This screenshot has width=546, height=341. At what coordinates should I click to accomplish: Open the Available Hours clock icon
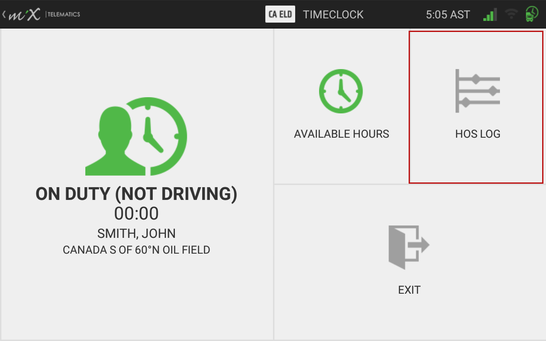(x=341, y=91)
